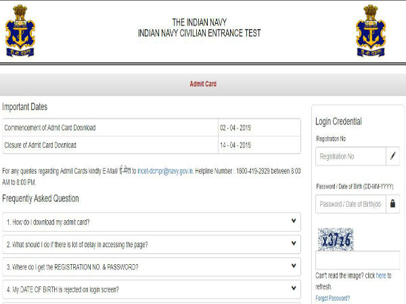Image resolution: width=406 pixels, height=304 pixels.
Task: Click 'Password / Date of Birth (DD-MM-YYYY)' label
Action: [355, 186]
